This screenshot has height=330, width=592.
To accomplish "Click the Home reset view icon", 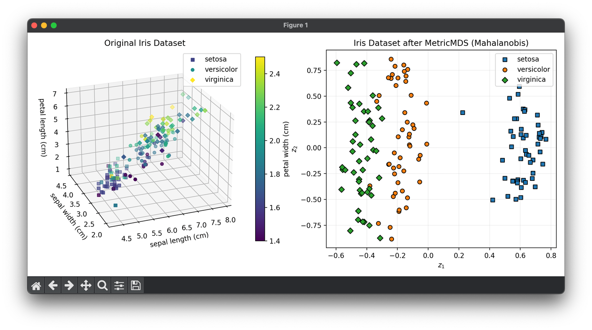I will 36,285.
